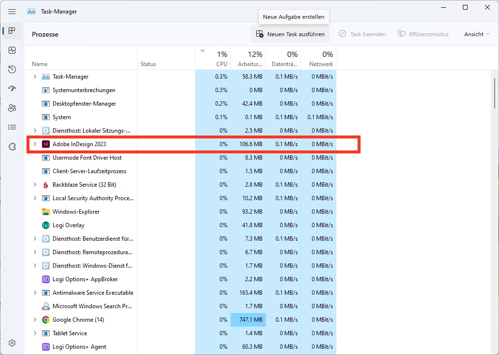
Task: Expand the Task-Manager process row
Action: pos(35,77)
